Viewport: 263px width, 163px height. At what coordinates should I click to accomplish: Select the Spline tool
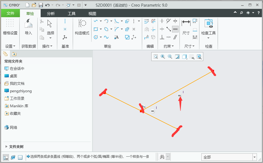[x=106, y=37]
